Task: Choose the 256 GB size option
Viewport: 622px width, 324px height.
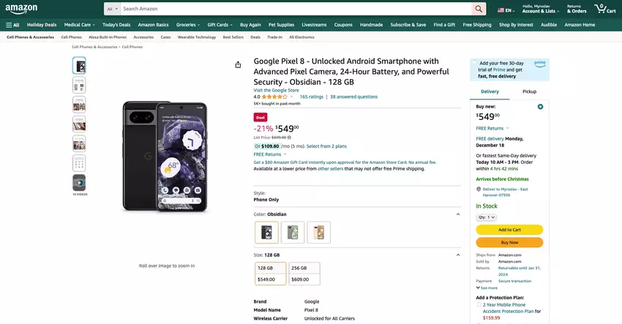Action: click(304, 274)
